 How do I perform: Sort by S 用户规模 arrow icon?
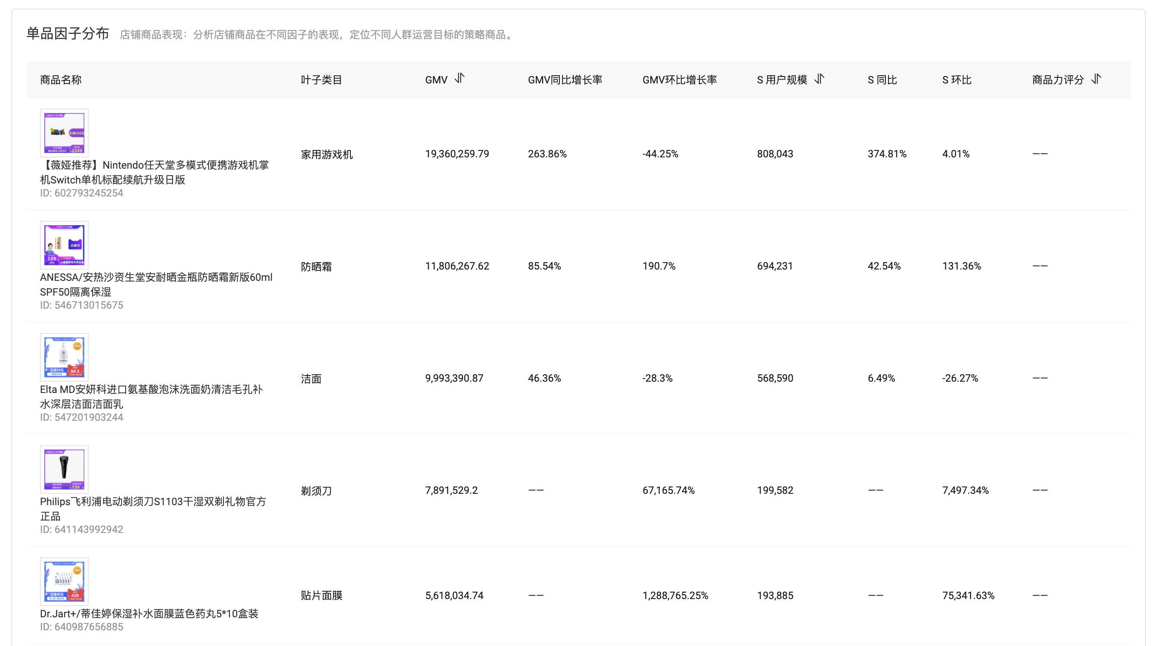click(819, 79)
